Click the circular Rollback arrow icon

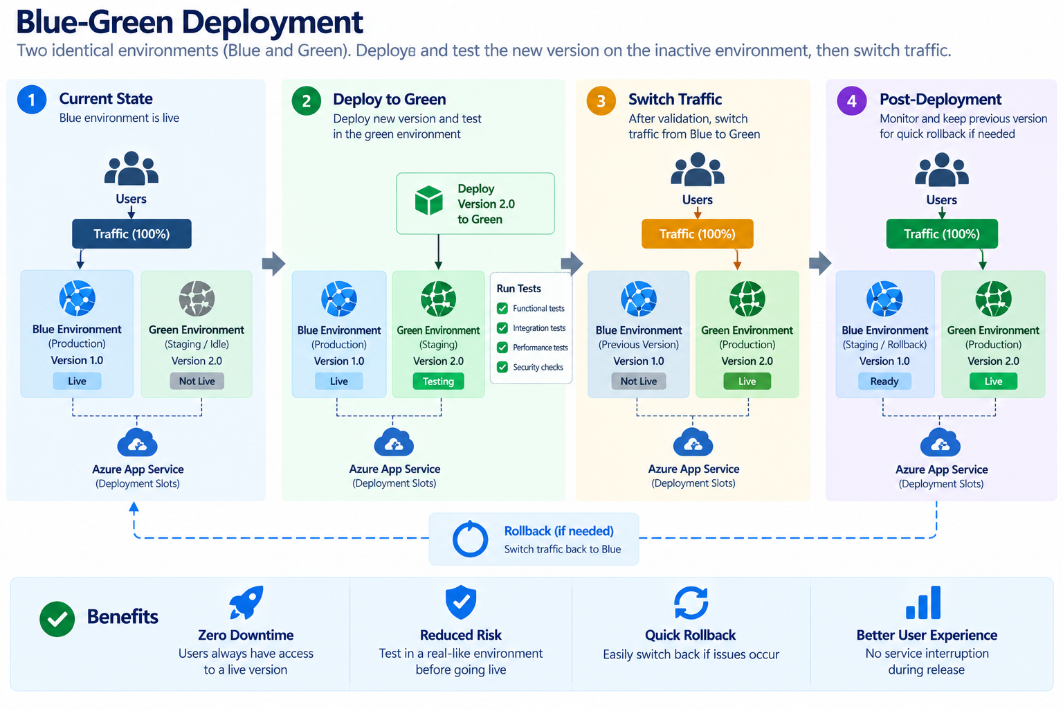[471, 539]
